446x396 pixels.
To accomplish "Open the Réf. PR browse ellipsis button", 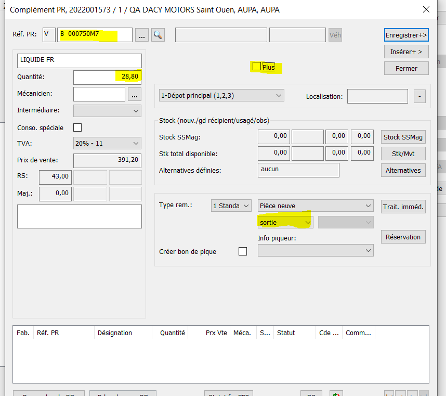I will pos(142,35).
